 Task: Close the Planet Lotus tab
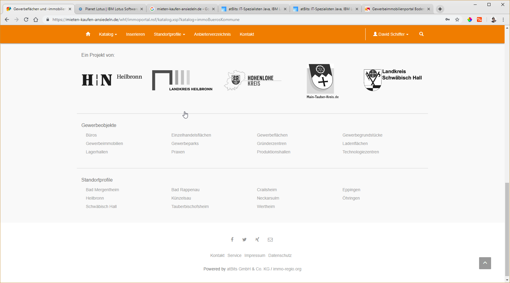click(142, 9)
